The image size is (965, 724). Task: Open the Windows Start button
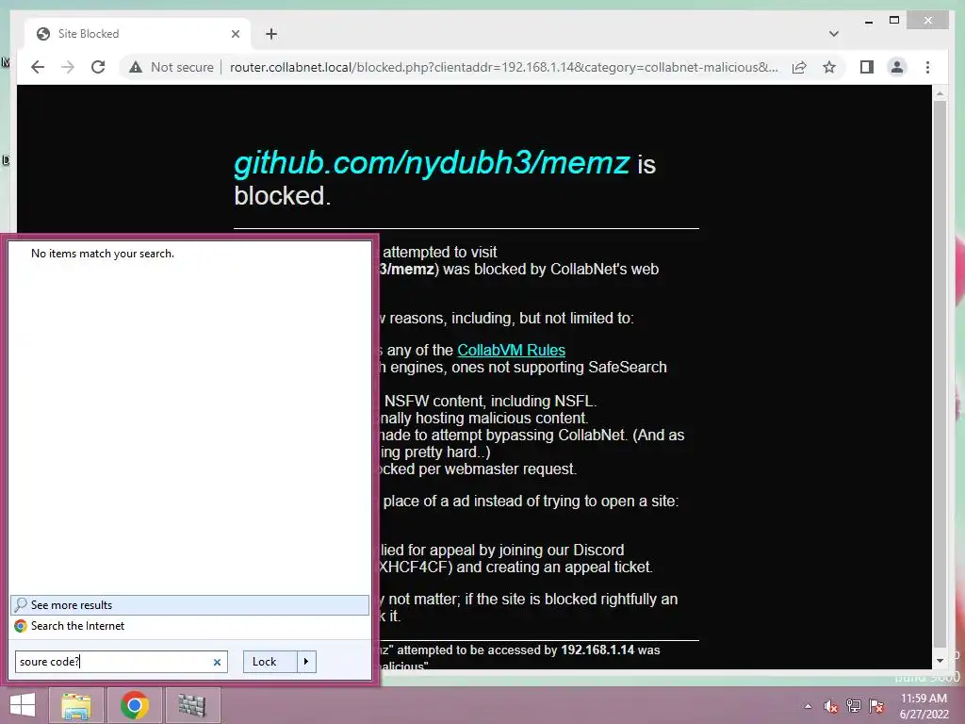click(23, 705)
